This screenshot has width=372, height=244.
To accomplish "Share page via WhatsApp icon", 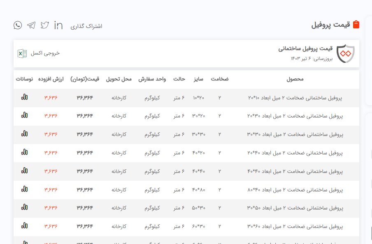I will tap(18, 25).
